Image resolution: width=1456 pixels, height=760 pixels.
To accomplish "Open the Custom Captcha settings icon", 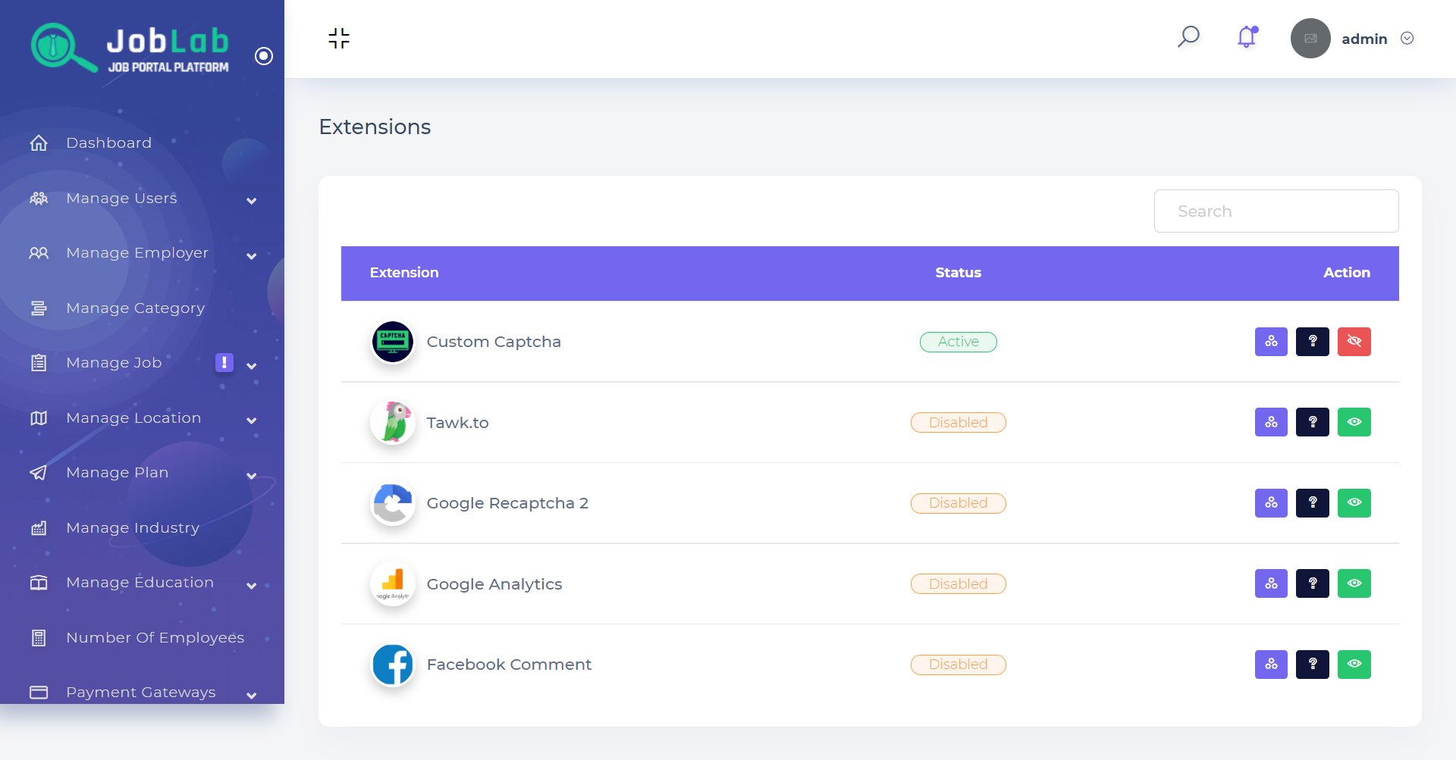I will click(1271, 342).
